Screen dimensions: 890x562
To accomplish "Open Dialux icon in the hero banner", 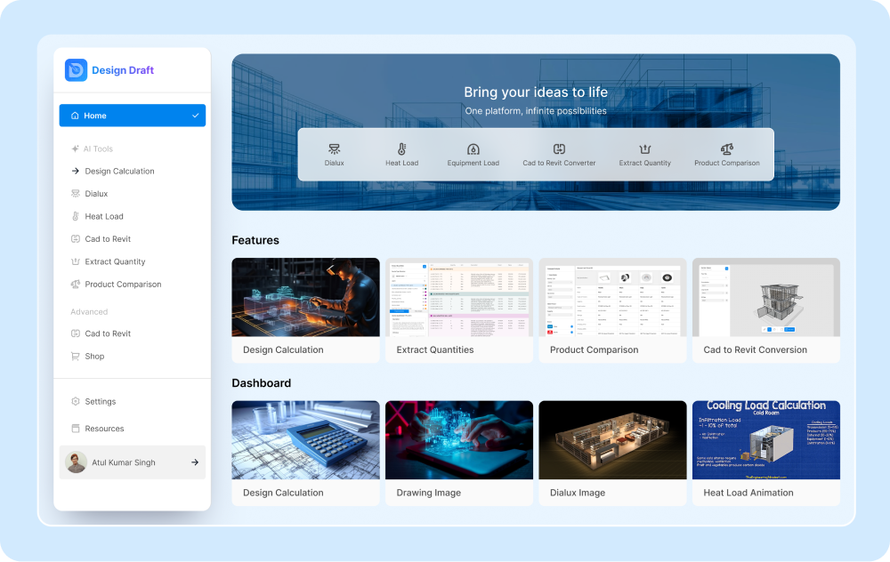I will point(334,149).
